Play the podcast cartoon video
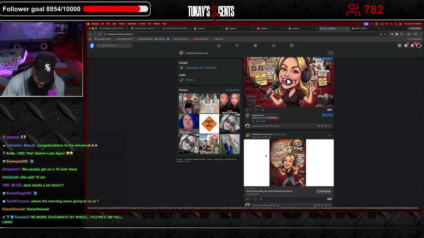Viewport: 424px width, 238px height. [289, 82]
